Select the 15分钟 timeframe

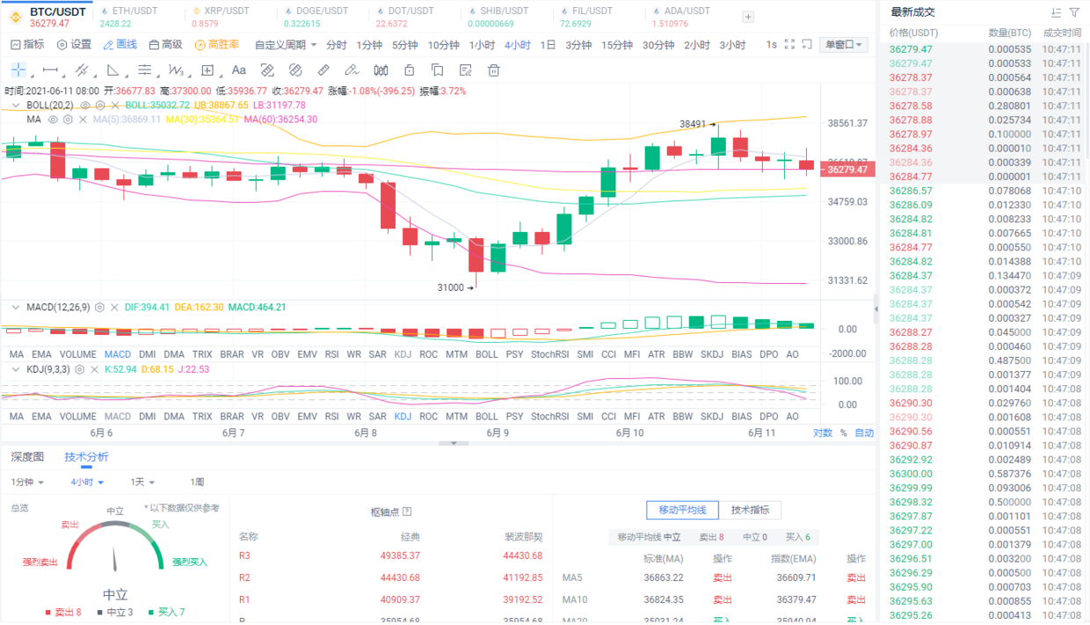[616, 45]
